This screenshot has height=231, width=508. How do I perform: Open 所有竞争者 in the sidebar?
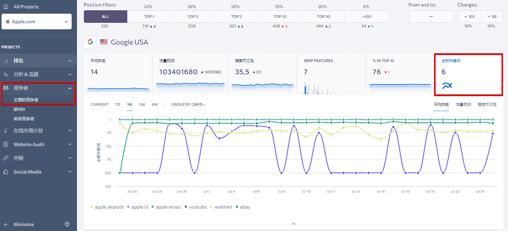24,119
